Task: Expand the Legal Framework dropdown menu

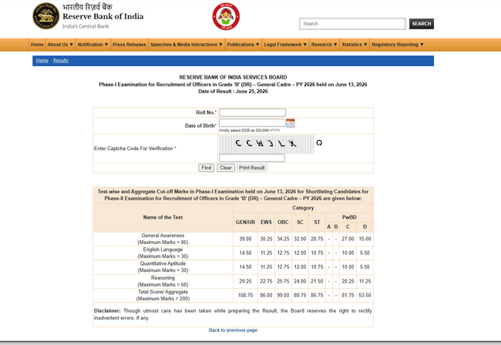Action: coord(285,45)
